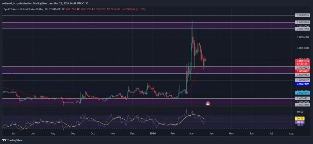
Task: Click the Dec label on time axis
Action: tap(133, 133)
